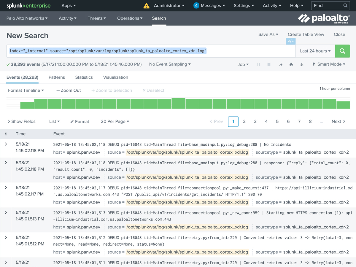Expand the first event's detail arrow

(6, 144)
